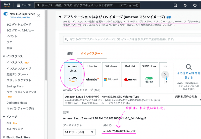Open 起動テンプレート in the sidebar

[x=17, y=74]
